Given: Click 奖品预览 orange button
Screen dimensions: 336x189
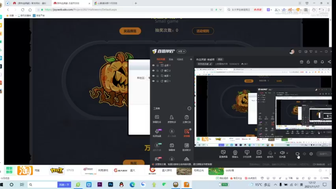Looking at the screenshot, I should pyautogui.click(x=130, y=31).
